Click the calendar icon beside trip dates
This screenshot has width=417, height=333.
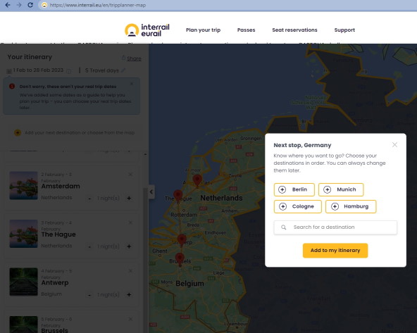coord(8,71)
